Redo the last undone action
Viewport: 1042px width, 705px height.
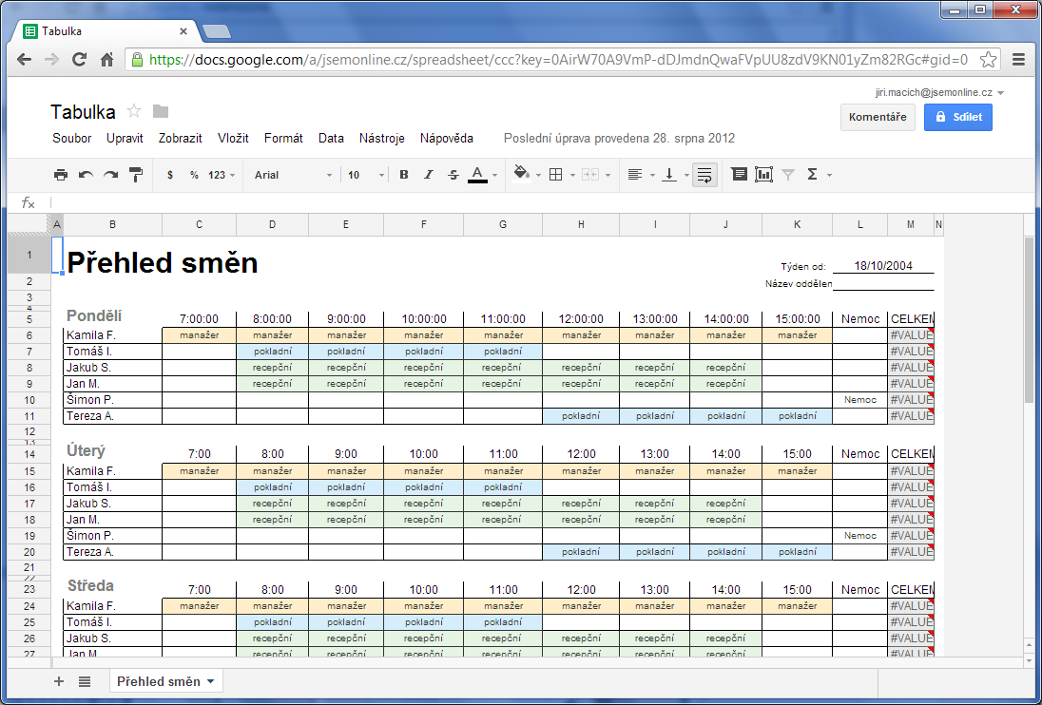click(x=111, y=175)
